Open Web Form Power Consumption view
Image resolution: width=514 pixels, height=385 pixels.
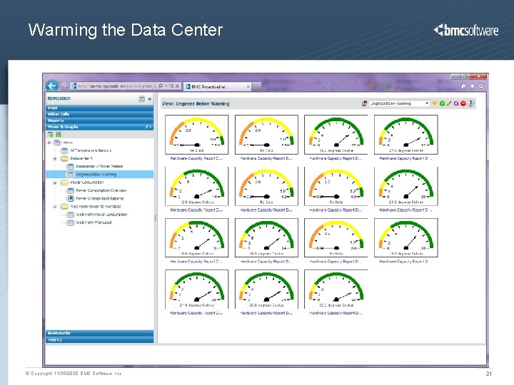[x=101, y=215]
